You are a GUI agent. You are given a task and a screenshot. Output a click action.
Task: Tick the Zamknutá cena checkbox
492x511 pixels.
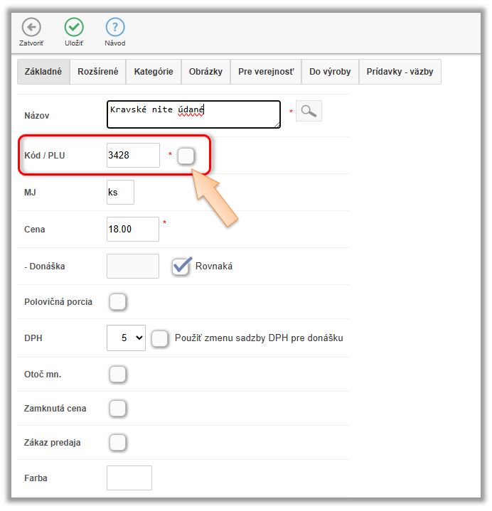[118, 408]
